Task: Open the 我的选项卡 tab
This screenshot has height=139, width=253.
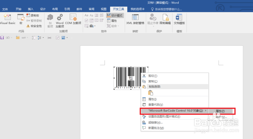Action: tap(137, 9)
